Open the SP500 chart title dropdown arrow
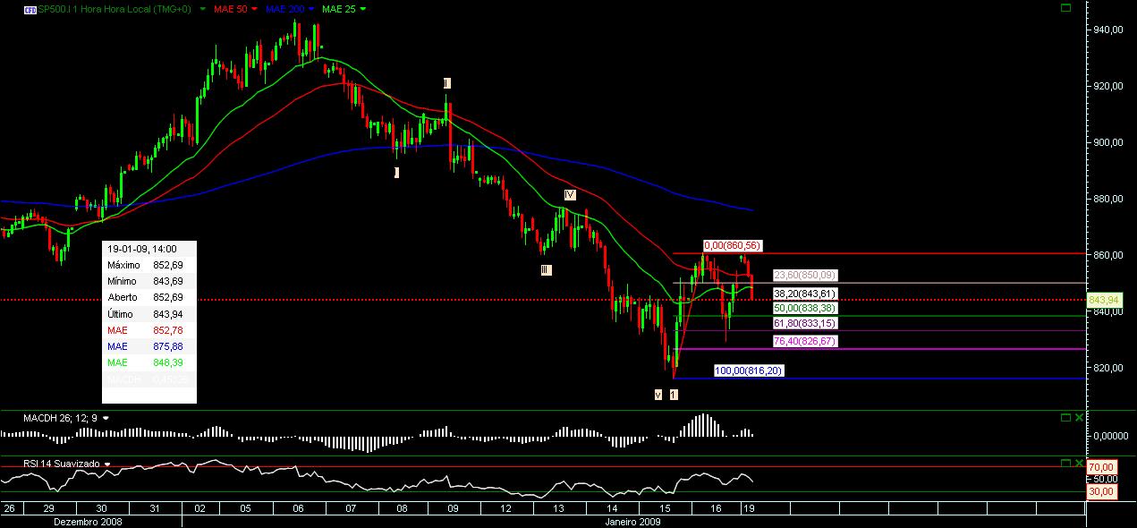Viewport: 1137px width, 528px height. (x=203, y=9)
